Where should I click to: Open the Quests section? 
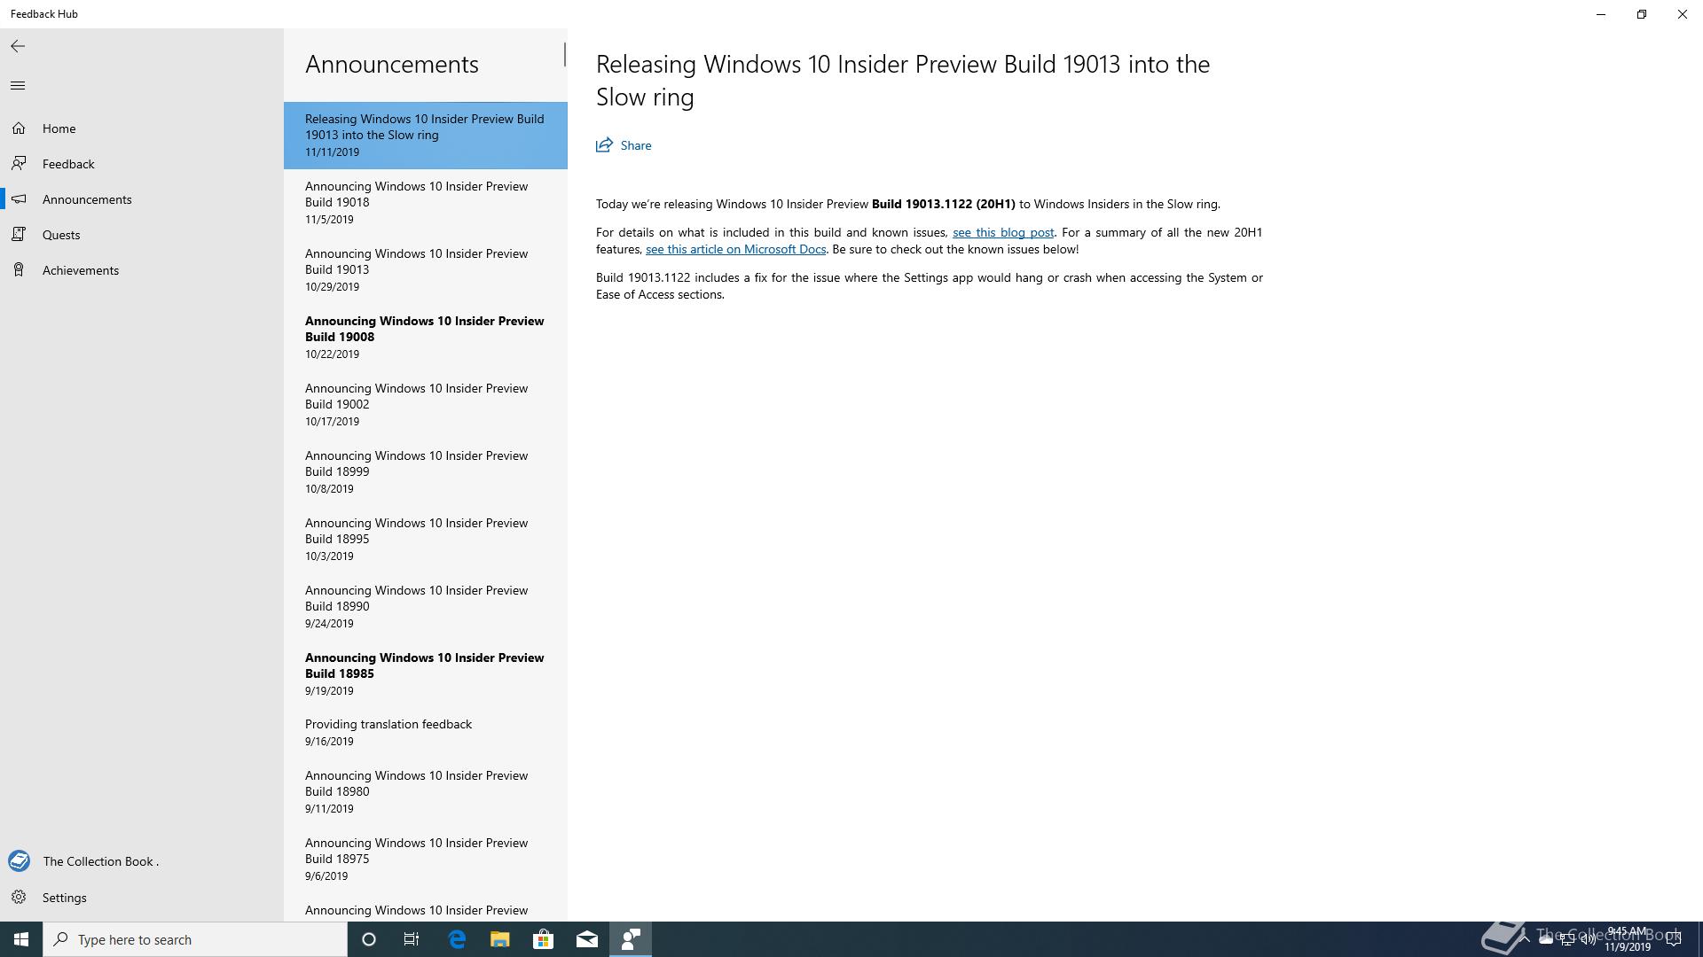coord(142,235)
